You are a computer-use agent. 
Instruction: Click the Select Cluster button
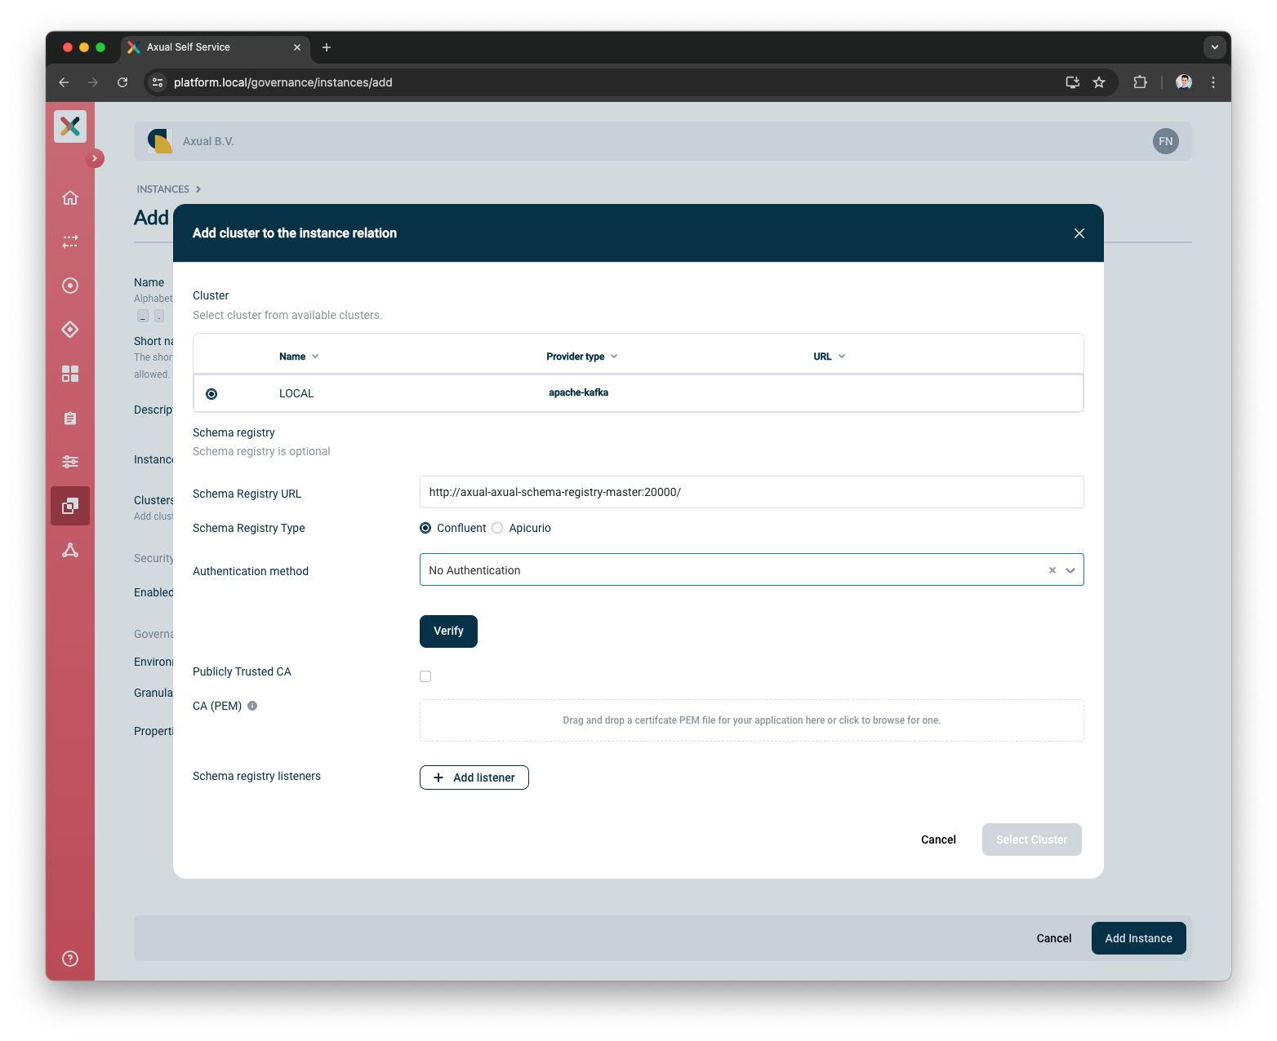point(1032,839)
